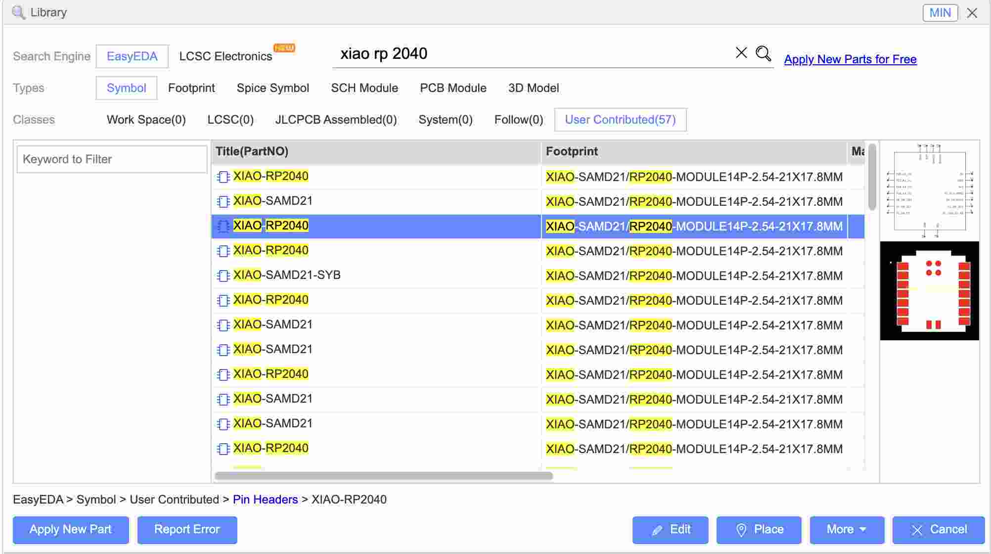Click the Footprint column header
The image size is (991, 554).
694,151
